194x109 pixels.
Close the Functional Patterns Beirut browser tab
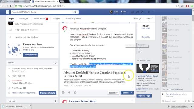point(57,2)
